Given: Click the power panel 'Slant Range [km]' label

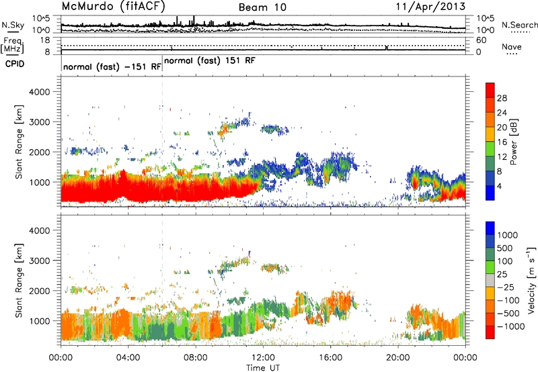Looking at the screenshot, I should tap(19, 142).
